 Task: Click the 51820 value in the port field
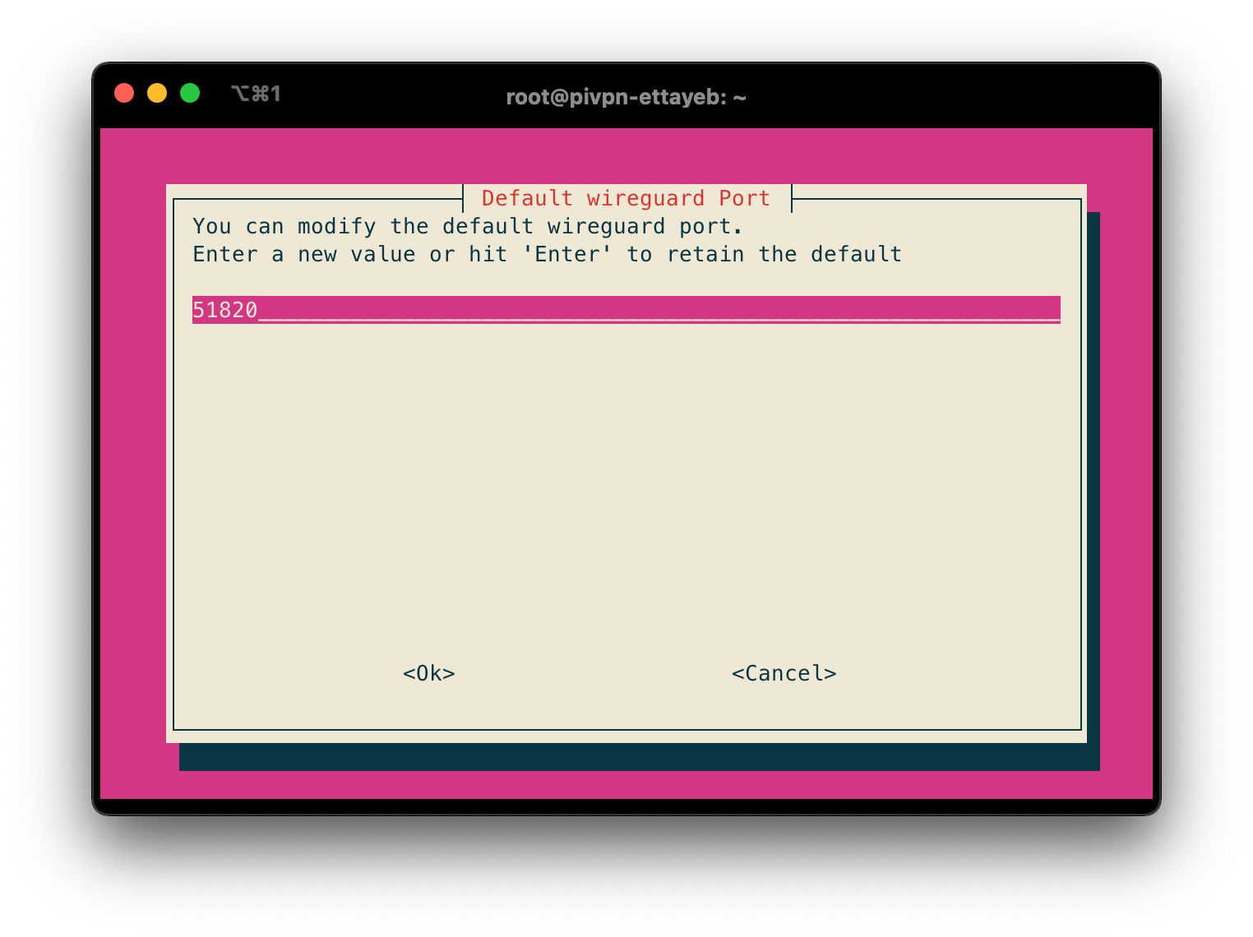[x=224, y=310]
